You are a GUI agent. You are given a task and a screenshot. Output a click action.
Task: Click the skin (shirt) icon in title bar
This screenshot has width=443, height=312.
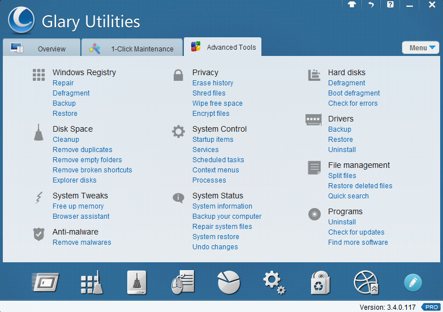coord(352,5)
